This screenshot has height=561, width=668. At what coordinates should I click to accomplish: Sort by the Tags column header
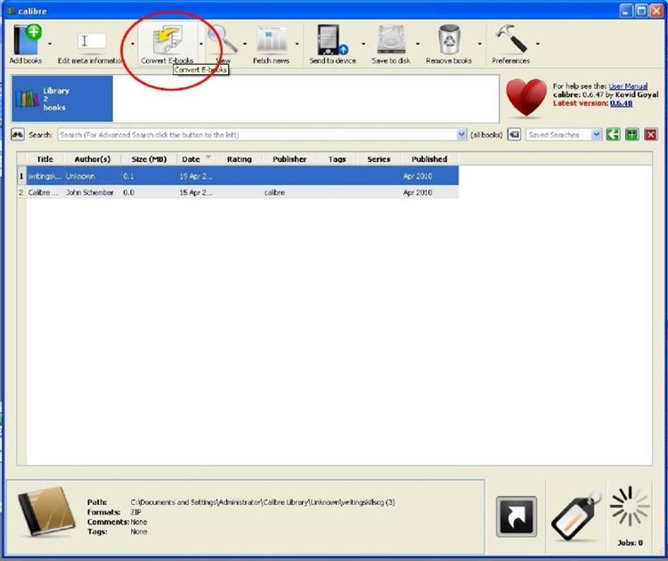point(337,159)
